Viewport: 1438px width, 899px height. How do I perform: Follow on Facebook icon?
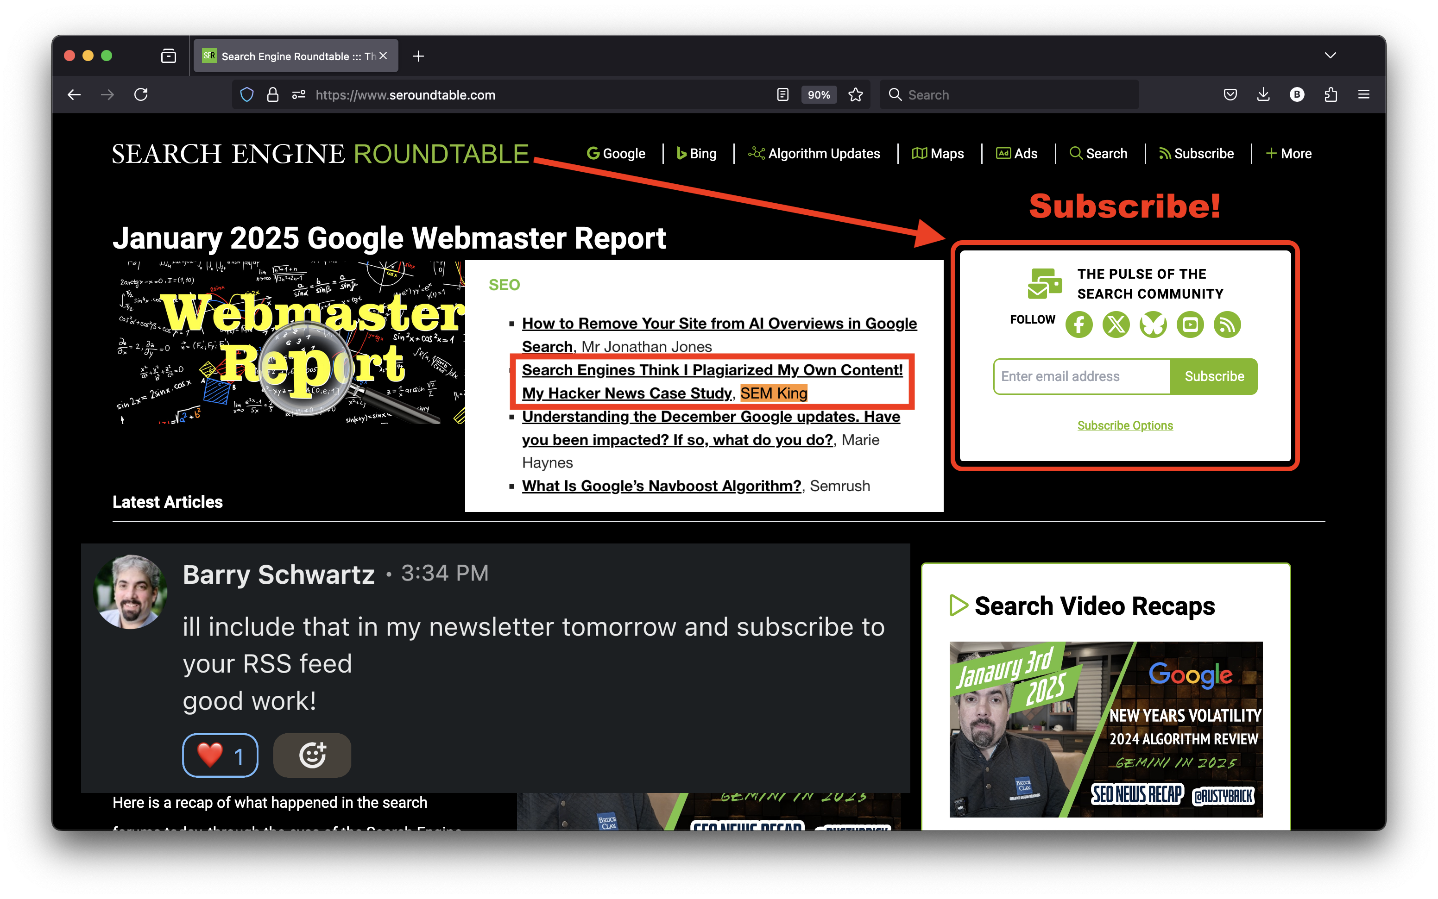[1078, 325]
